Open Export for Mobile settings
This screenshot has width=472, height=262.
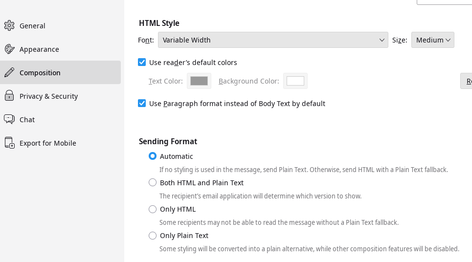[60, 143]
